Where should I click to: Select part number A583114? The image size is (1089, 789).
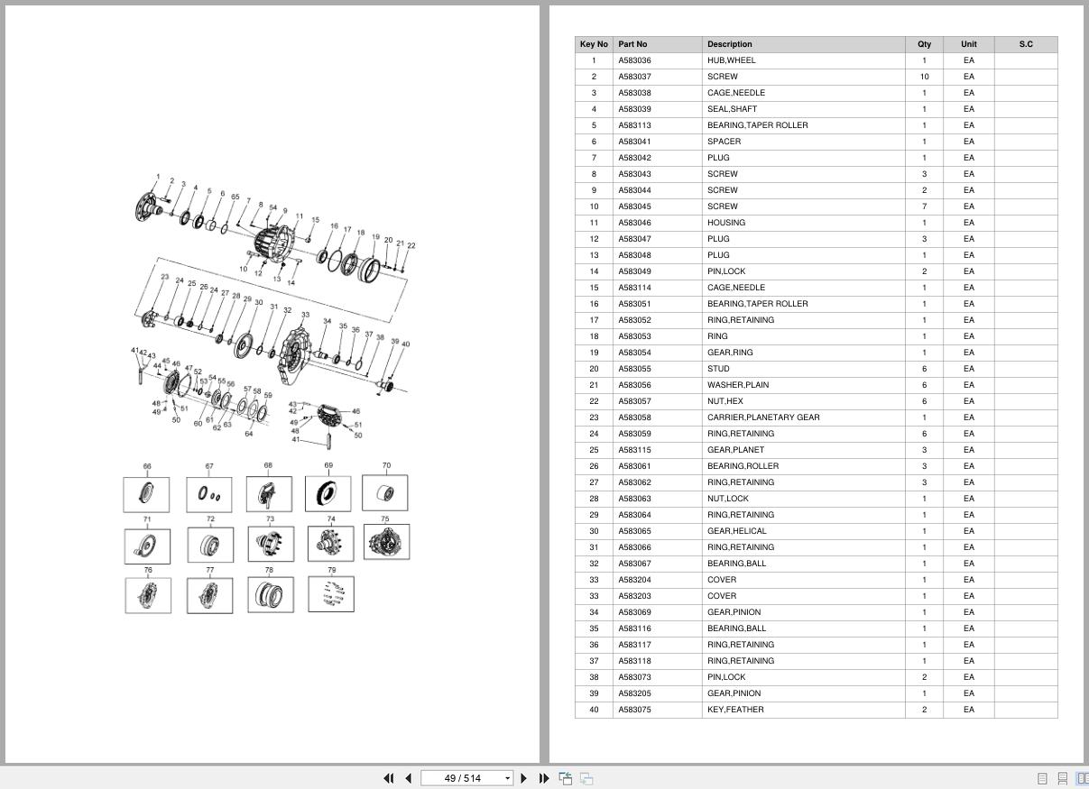(634, 288)
